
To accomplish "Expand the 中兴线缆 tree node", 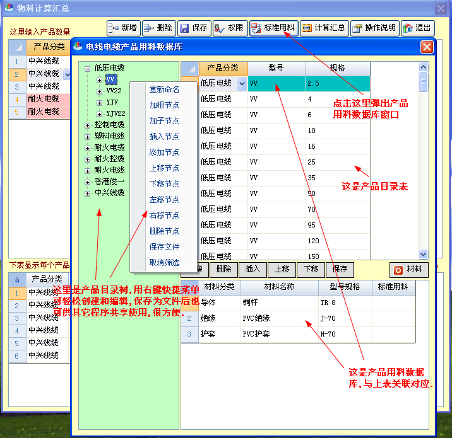I will point(87,193).
